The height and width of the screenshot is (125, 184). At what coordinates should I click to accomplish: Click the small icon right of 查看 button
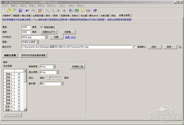(180, 47)
